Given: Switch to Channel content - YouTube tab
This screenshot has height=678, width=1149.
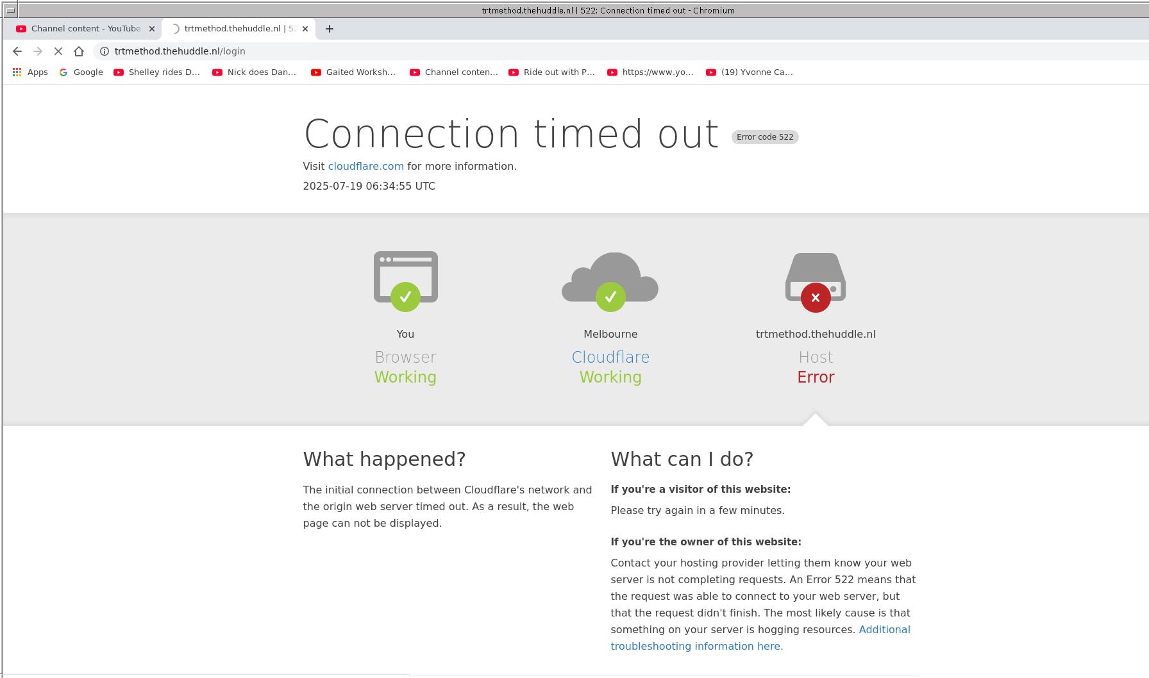Looking at the screenshot, I should point(85,29).
